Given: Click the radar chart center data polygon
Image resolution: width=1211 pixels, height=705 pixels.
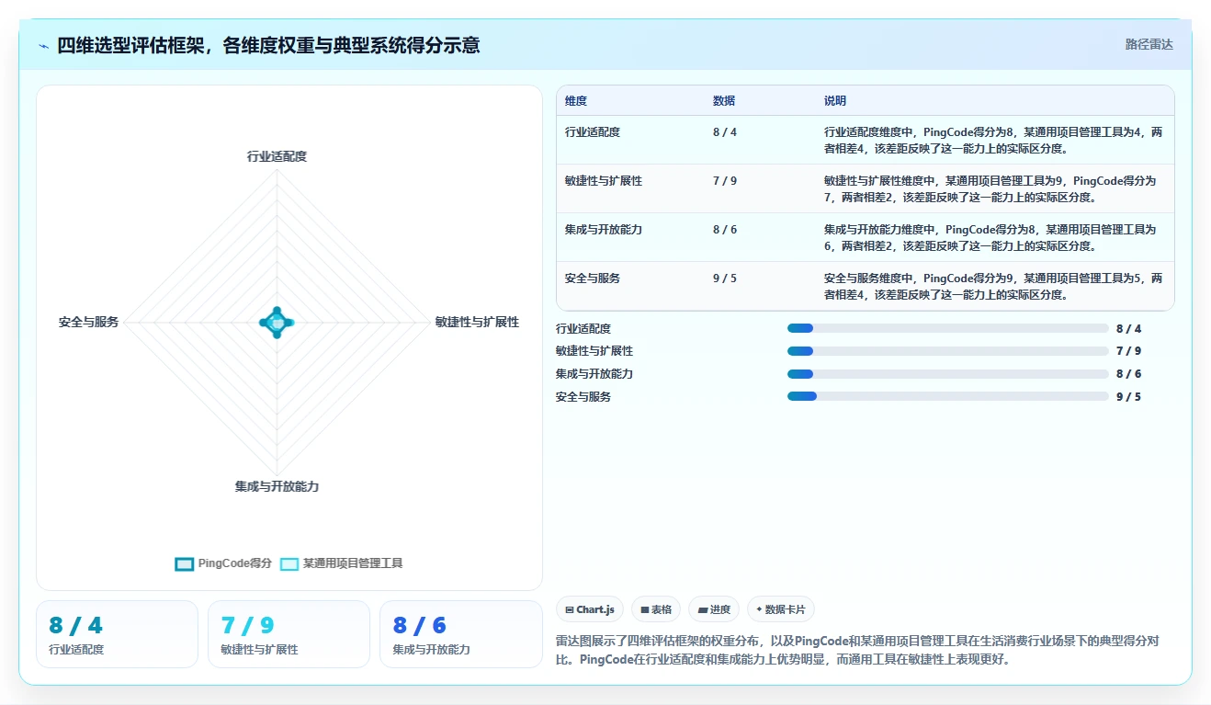Looking at the screenshot, I should coord(277,322).
